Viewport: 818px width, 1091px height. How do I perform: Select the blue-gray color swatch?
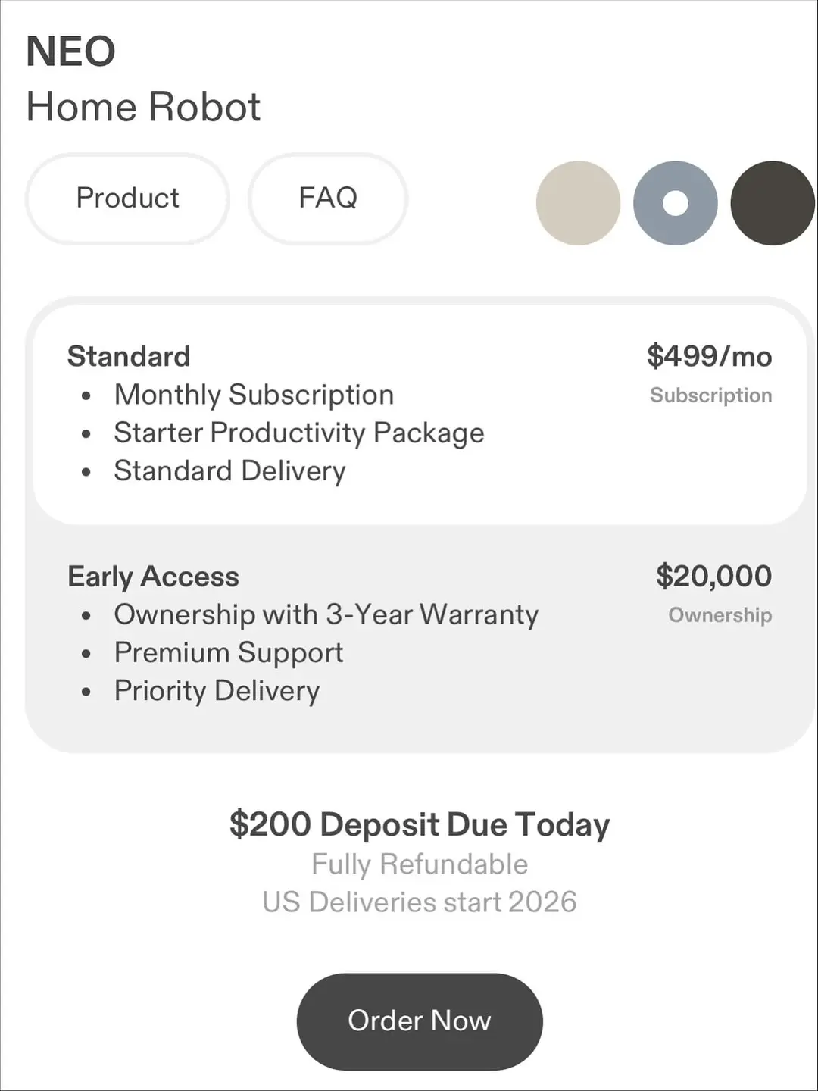[675, 203]
